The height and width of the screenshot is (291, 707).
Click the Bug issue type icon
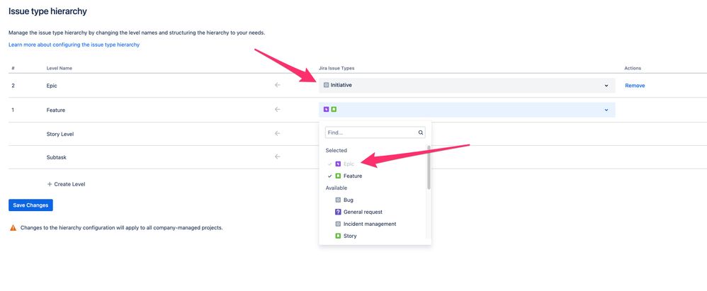[x=338, y=200]
